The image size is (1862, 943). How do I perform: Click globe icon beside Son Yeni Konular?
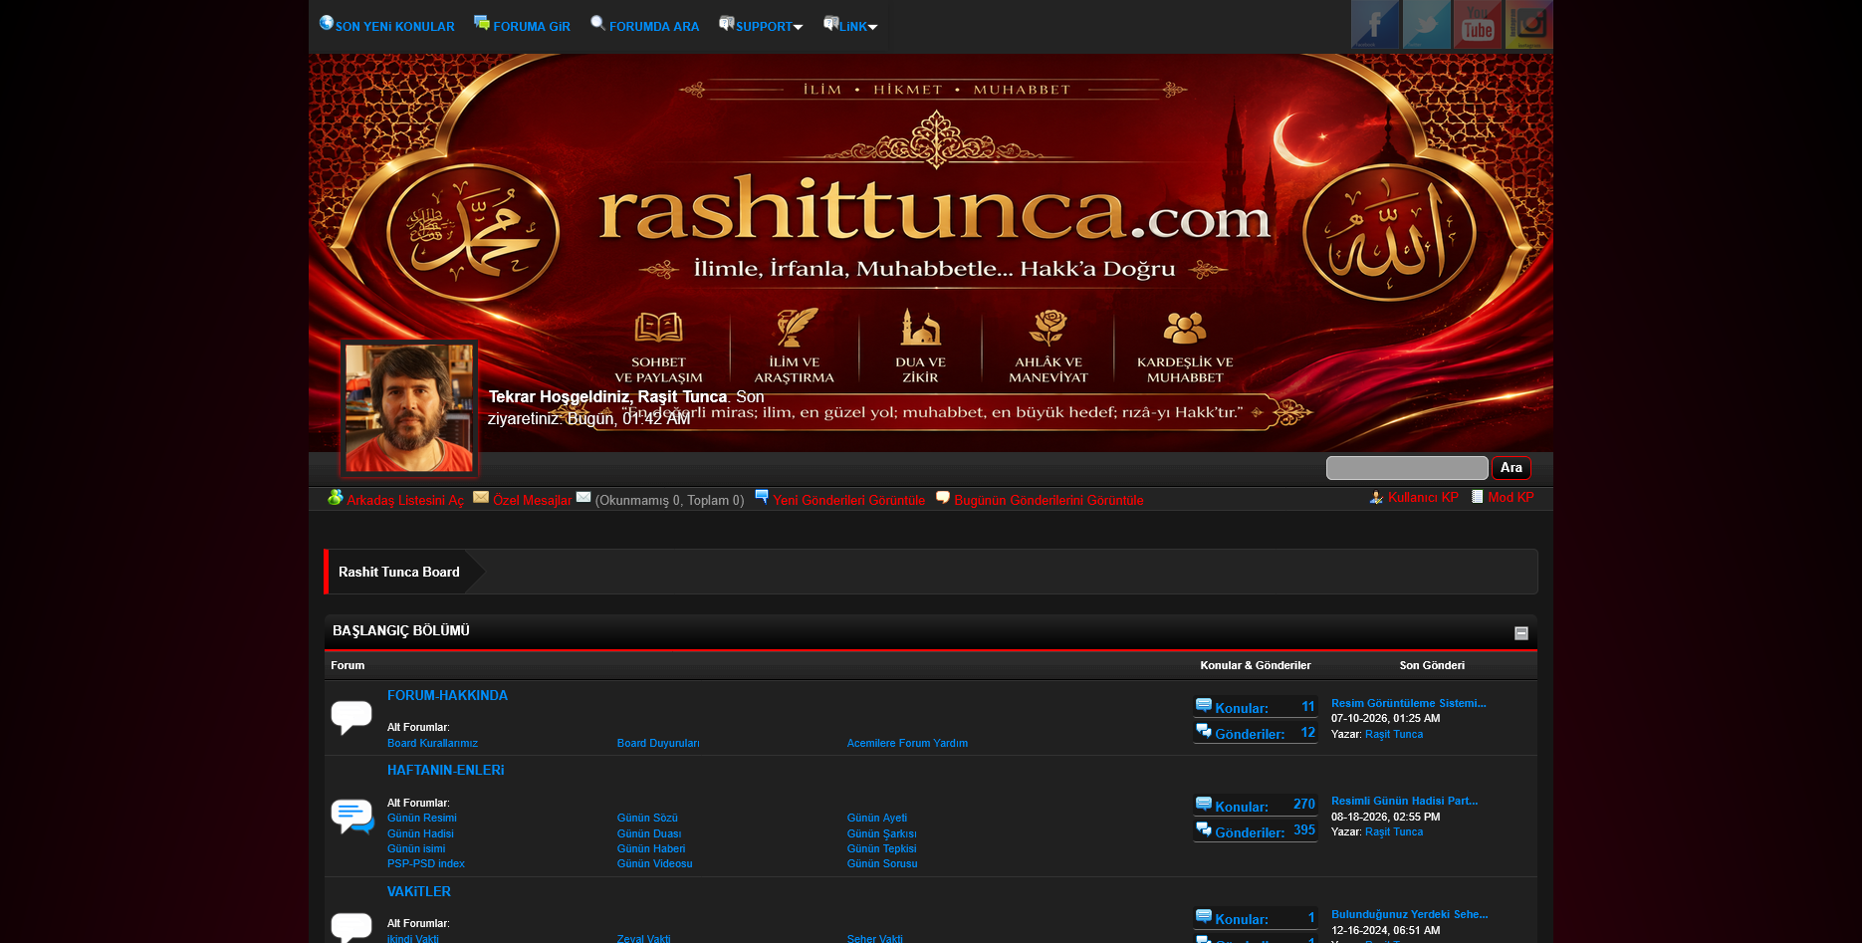(x=327, y=22)
